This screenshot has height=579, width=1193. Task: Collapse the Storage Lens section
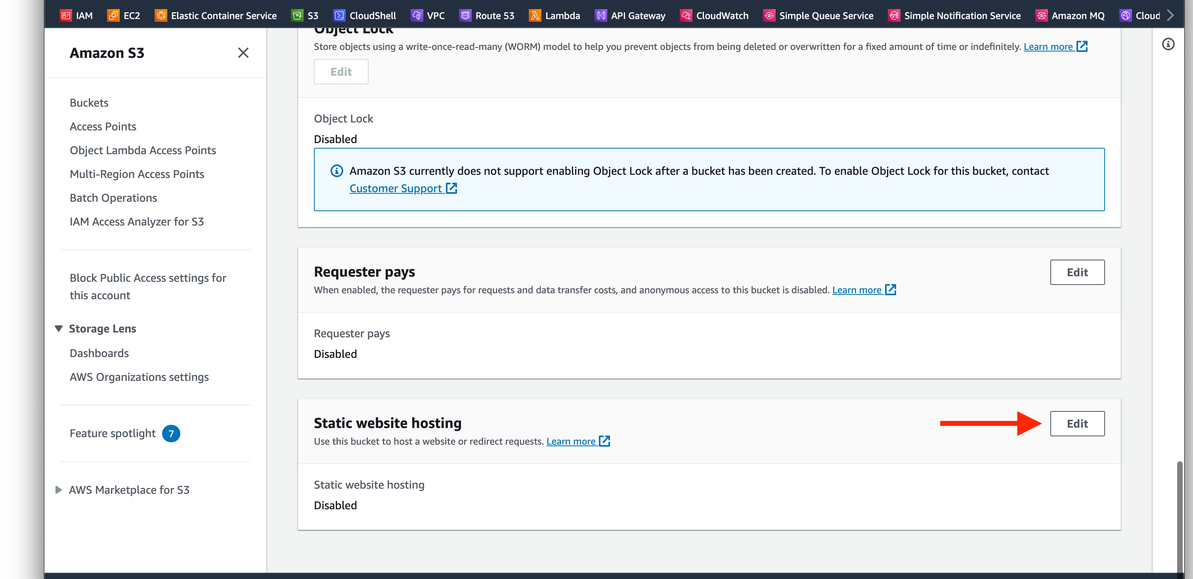pyautogui.click(x=59, y=329)
